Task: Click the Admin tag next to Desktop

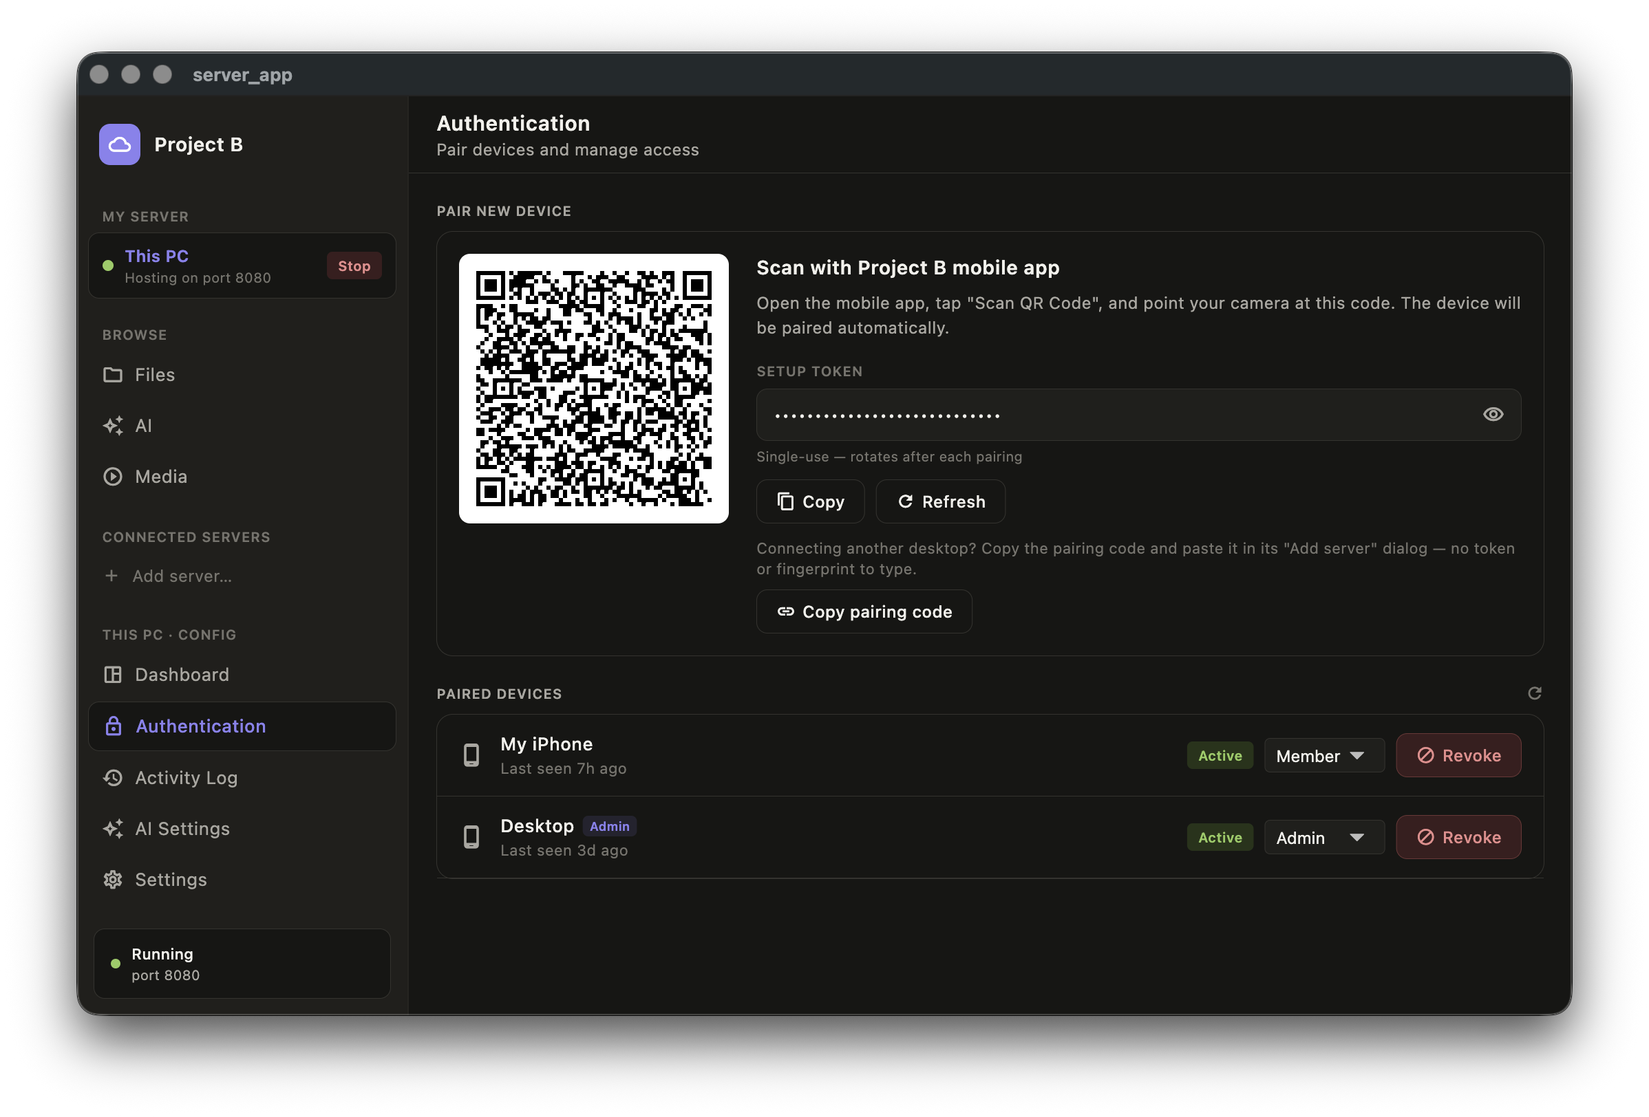Action: coord(610,826)
